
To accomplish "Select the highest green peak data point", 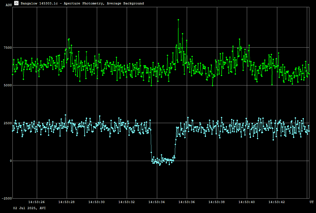I will [178, 20].
